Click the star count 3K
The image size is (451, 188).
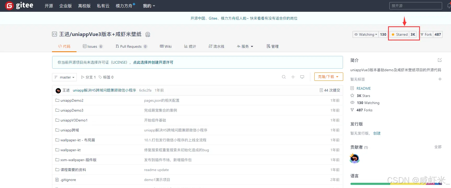[x=413, y=34]
